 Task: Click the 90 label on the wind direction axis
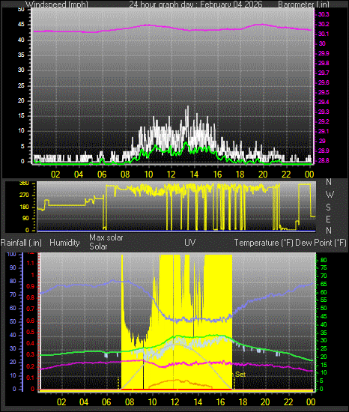25,219
